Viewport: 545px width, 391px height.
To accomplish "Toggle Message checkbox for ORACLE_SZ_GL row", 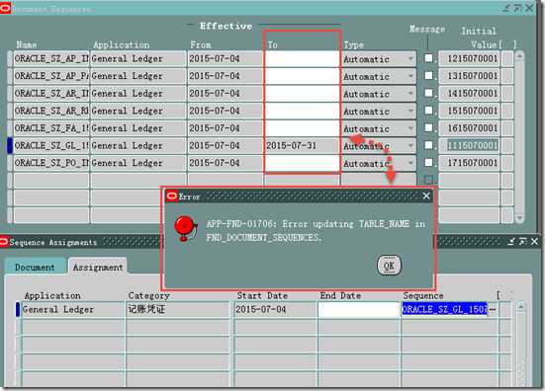I will [428, 145].
